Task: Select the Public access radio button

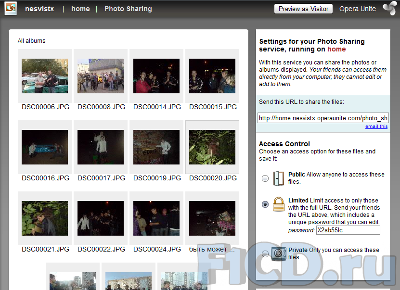Action: (x=265, y=178)
